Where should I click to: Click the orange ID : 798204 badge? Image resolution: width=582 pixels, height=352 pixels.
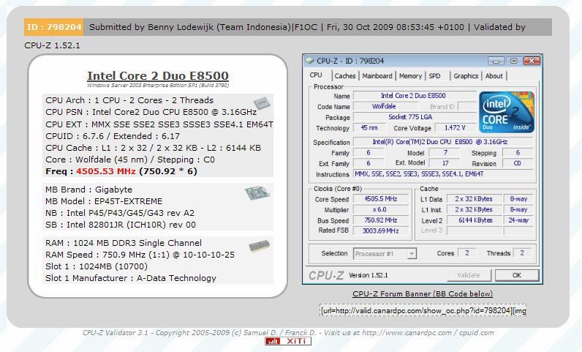coord(54,27)
